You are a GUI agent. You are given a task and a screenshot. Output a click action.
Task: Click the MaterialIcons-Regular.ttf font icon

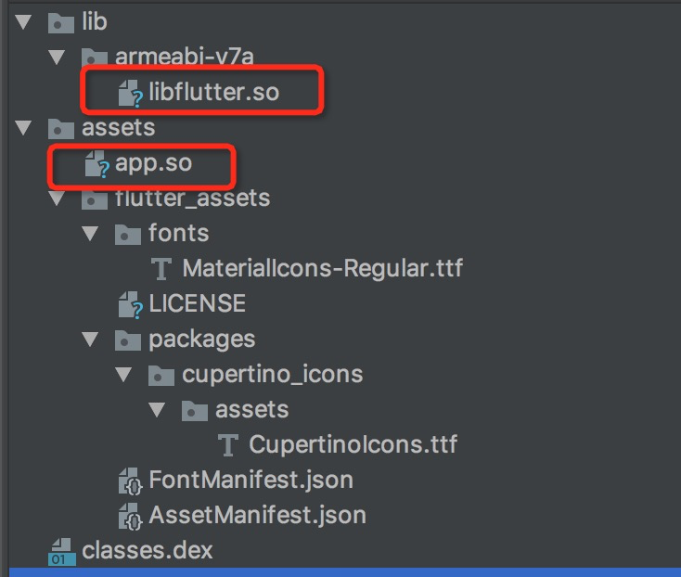tap(161, 269)
